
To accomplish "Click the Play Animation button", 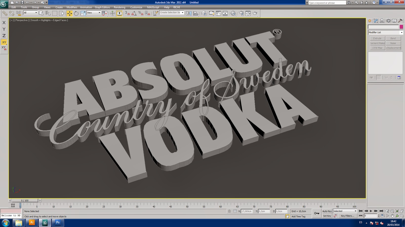I will [371, 211].
